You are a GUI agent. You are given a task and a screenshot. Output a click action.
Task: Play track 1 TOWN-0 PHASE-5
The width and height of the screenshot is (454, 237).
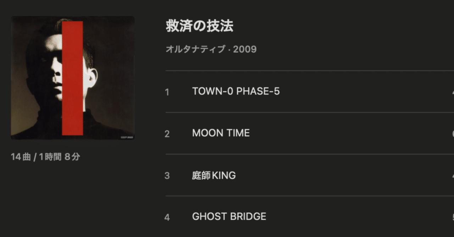(236, 91)
